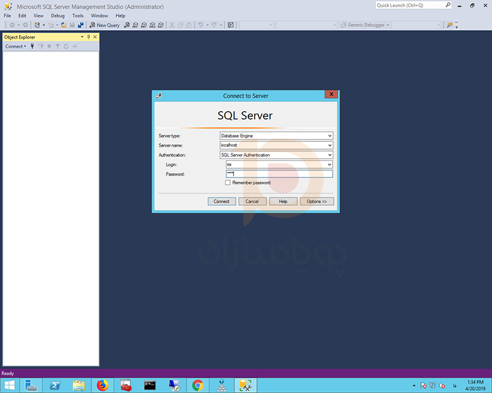Image resolution: width=492 pixels, height=393 pixels.
Task: Enable the Remember password checkbox
Action: (x=228, y=182)
